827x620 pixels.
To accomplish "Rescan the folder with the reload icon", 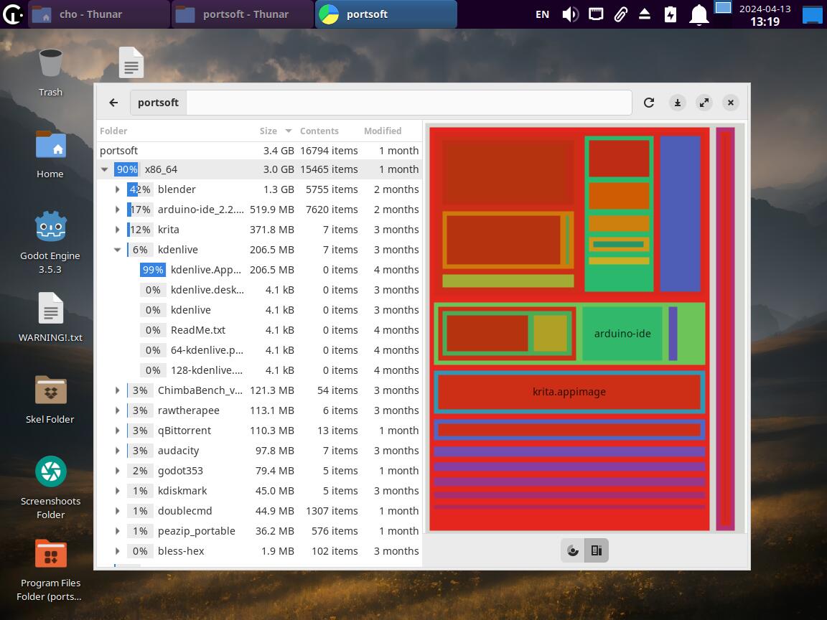I will [649, 103].
